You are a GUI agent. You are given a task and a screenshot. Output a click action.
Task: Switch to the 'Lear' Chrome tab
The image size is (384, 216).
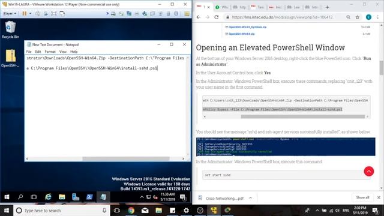coord(293,7)
